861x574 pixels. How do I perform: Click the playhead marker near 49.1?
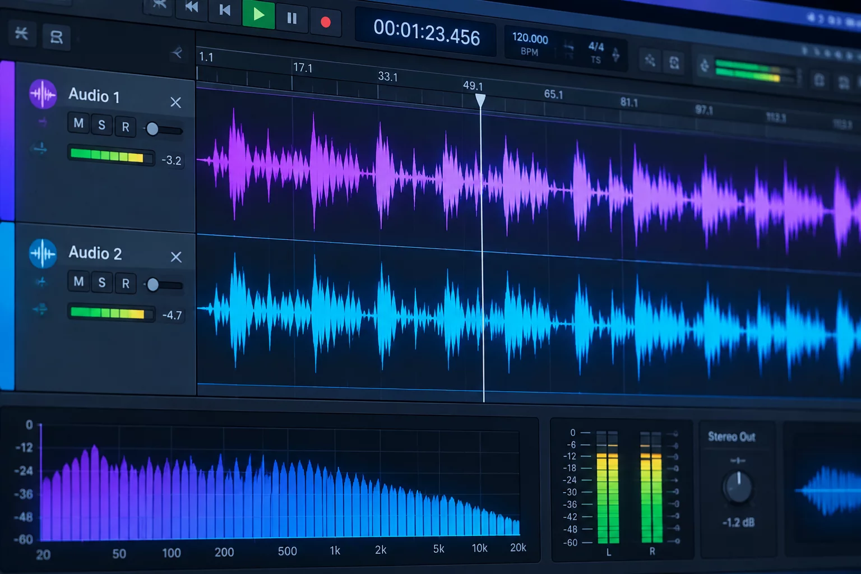pos(480,100)
